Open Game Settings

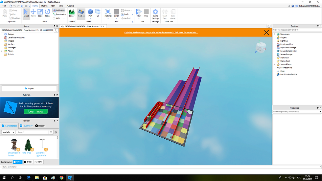[x=155, y=14]
